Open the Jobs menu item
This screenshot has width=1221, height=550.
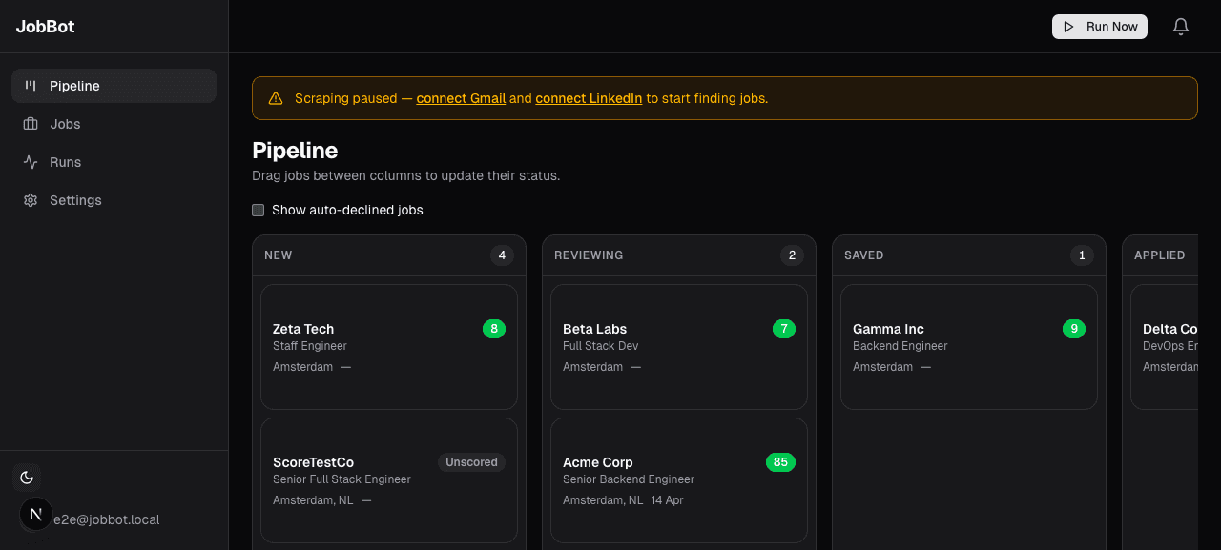coord(65,124)
